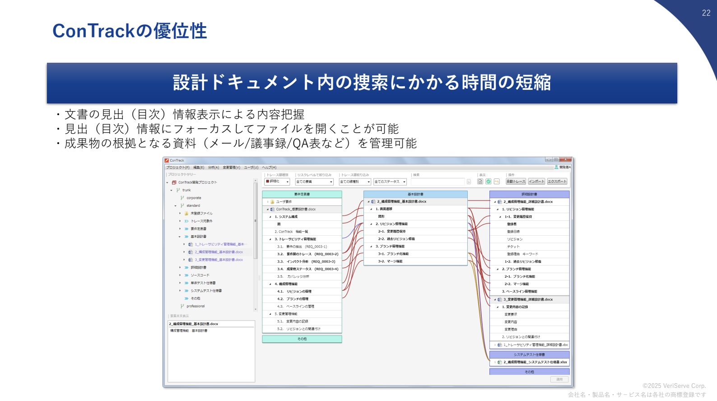
Task: Expand 1_トレーサビリティ管理機能_詳細設計書 document row
Action: (495, 345)
